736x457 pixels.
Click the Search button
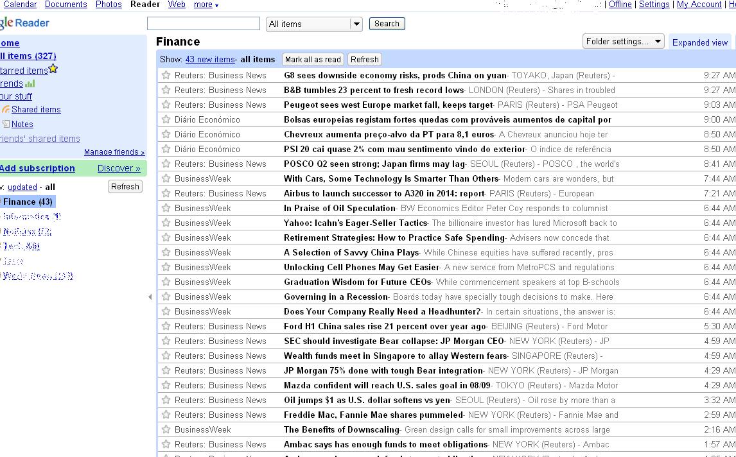coord(387,24)
